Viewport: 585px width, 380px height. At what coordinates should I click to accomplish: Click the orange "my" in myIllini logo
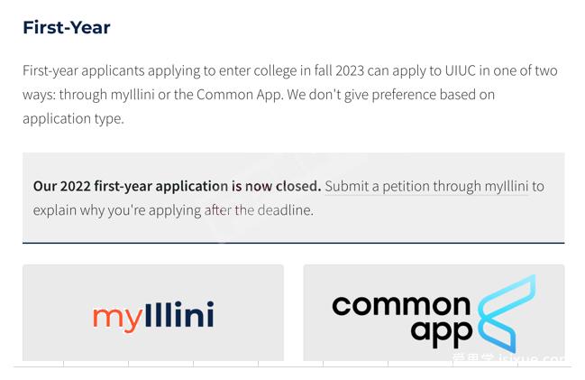coord(117,319)
